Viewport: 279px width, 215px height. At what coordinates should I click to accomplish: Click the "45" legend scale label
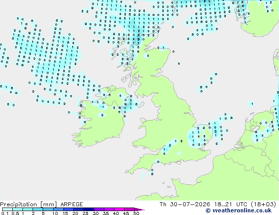click(126, 213)
